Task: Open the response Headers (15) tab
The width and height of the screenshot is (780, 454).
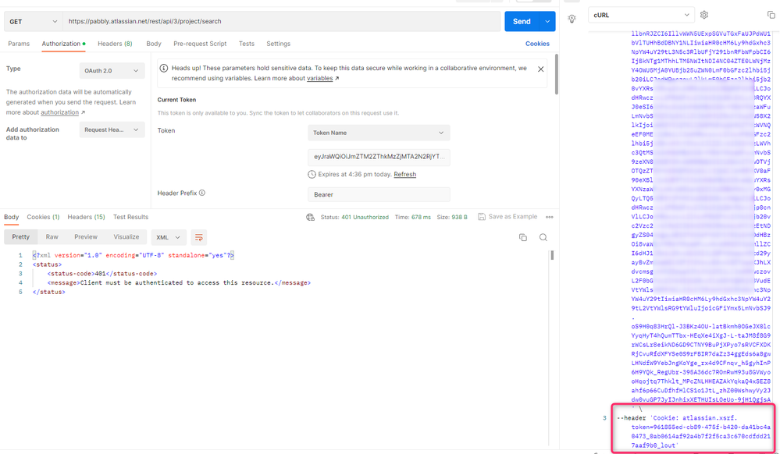Action: (x=86, y=218)
